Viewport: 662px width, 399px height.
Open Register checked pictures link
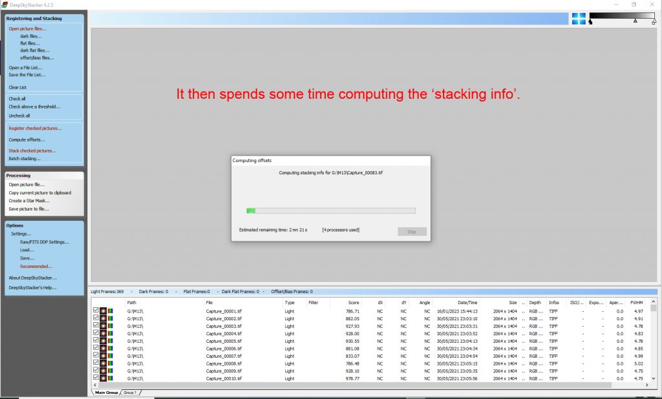(35, 128)
